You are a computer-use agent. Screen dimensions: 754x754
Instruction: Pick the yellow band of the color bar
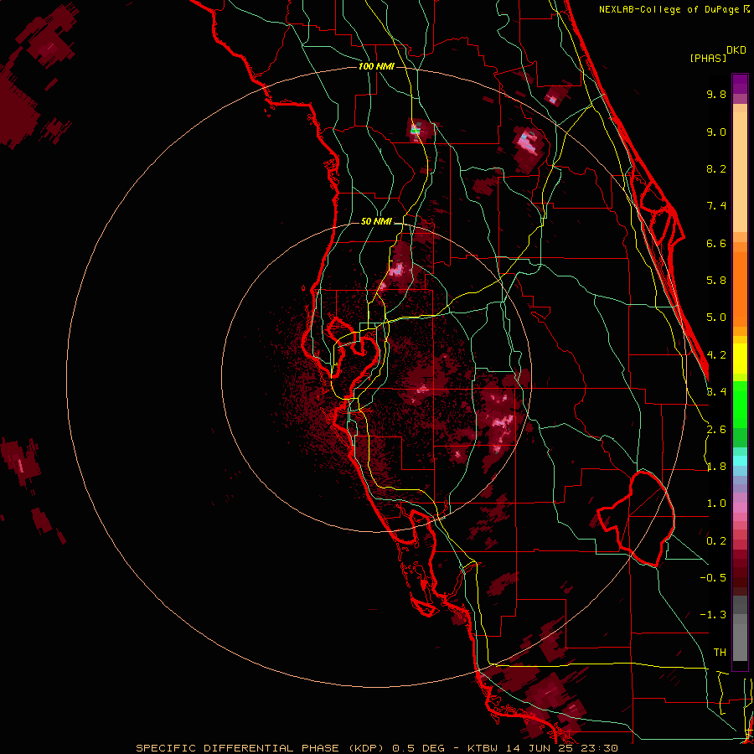740,359
